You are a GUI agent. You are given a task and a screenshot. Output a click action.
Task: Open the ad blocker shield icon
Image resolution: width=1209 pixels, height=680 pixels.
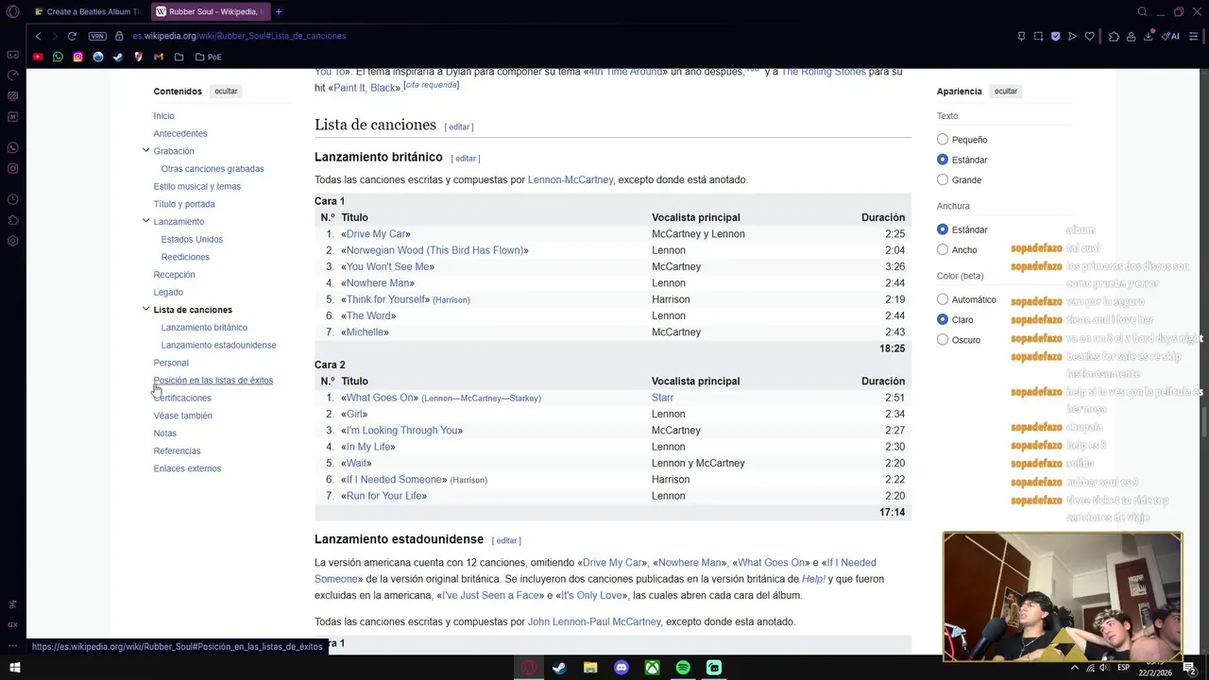(1055, 36)
